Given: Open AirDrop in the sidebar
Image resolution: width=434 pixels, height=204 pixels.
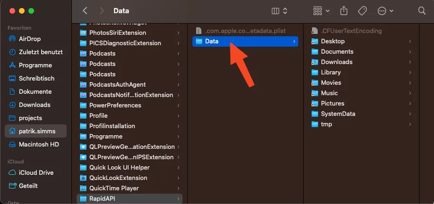Looking at the screenshot, I should (x=29, y=39).
